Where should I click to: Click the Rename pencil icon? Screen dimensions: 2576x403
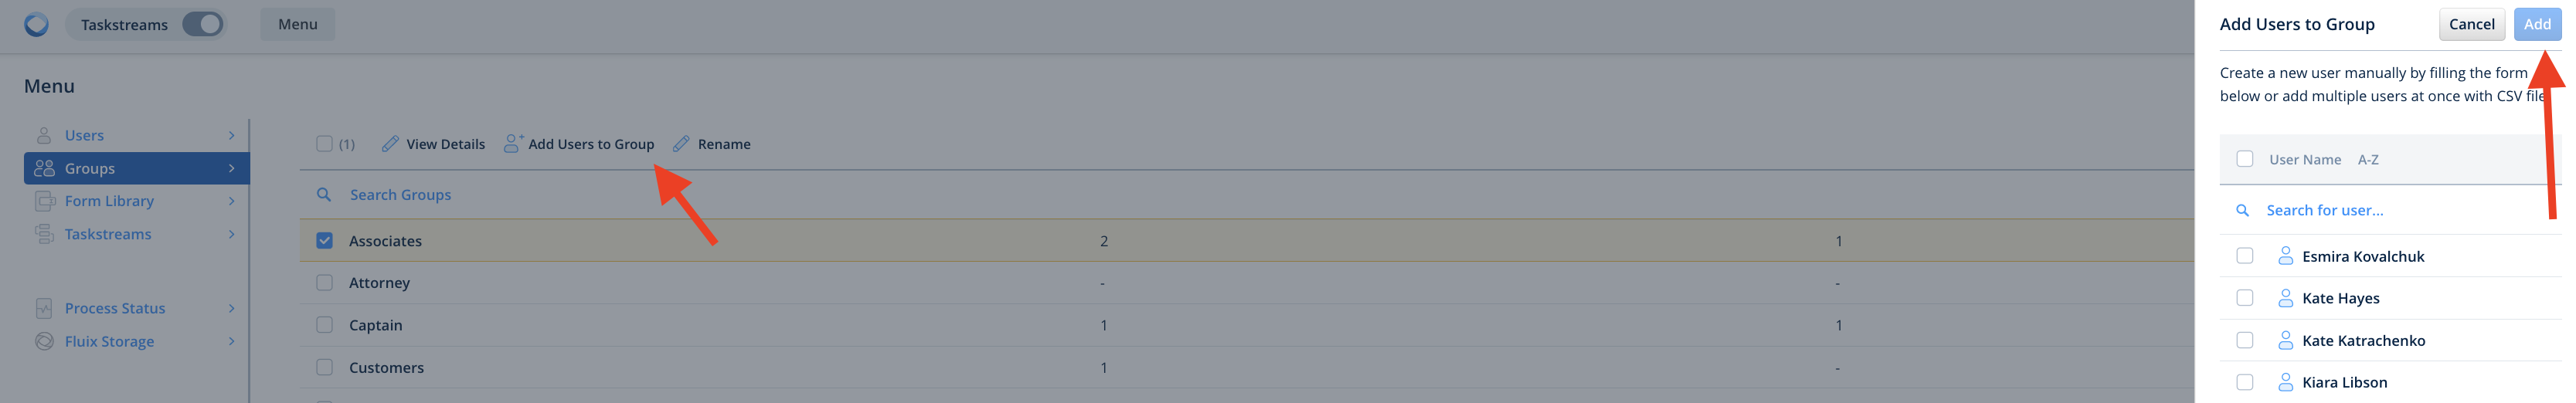[681, 144]
